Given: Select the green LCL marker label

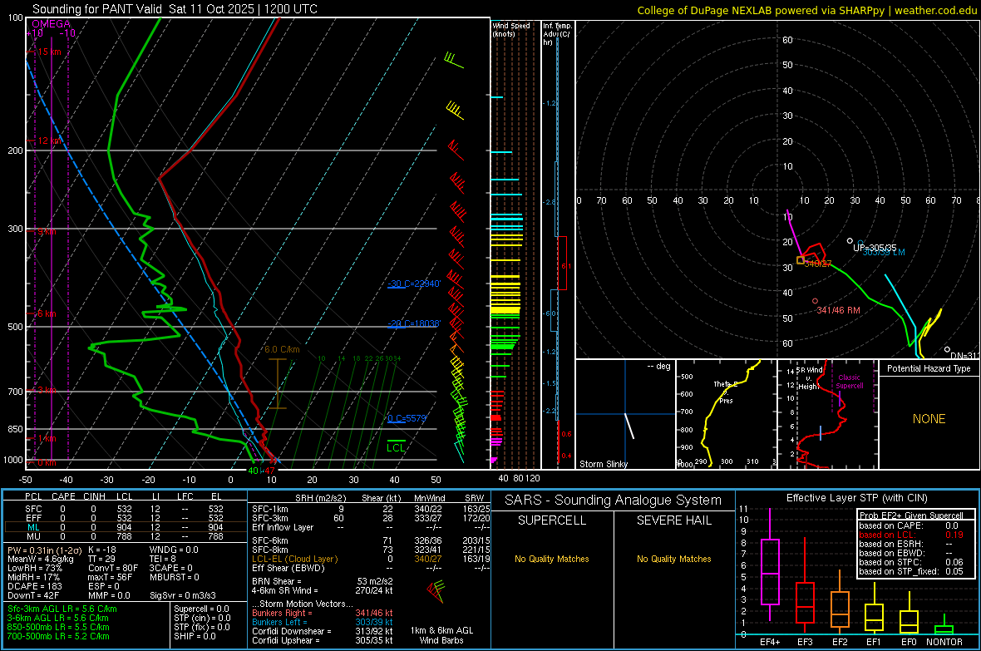Looking at the screenshot, I should coord(396,447).
